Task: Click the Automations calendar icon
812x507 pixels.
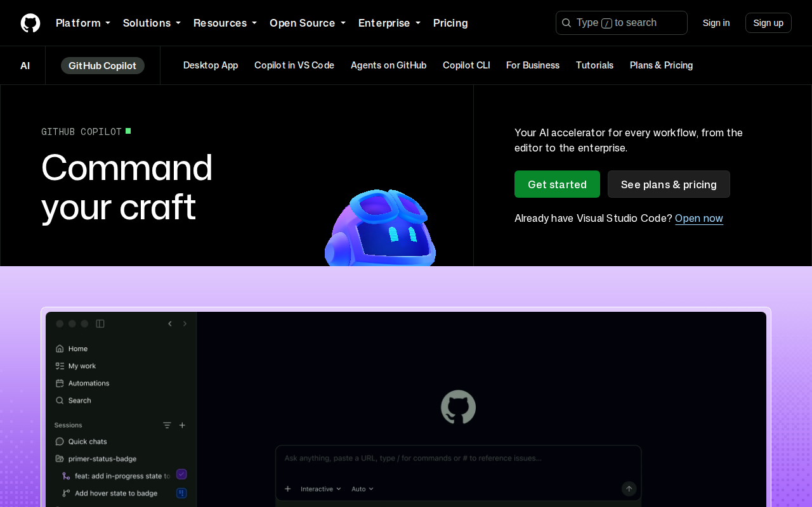Action: [60, 383]
